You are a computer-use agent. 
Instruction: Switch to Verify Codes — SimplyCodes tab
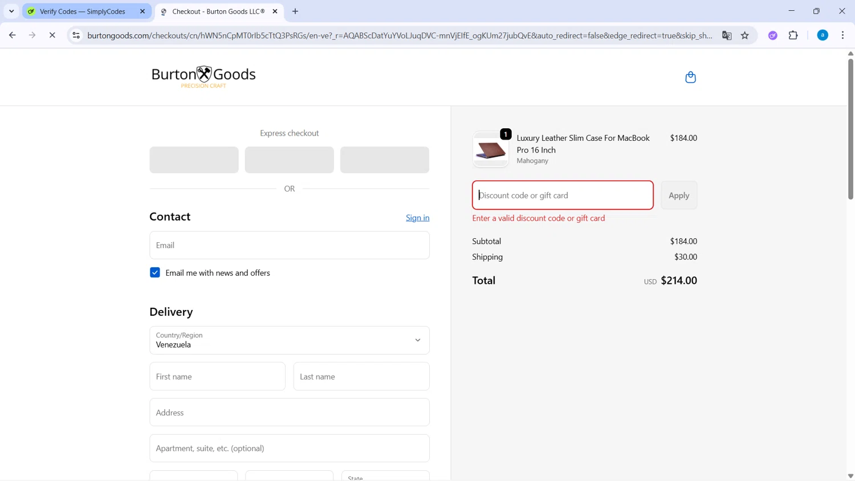tap(87, 11)
